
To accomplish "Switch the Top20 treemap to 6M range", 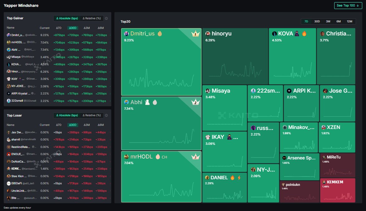I will pyautogui.click(x=339, y=21).
